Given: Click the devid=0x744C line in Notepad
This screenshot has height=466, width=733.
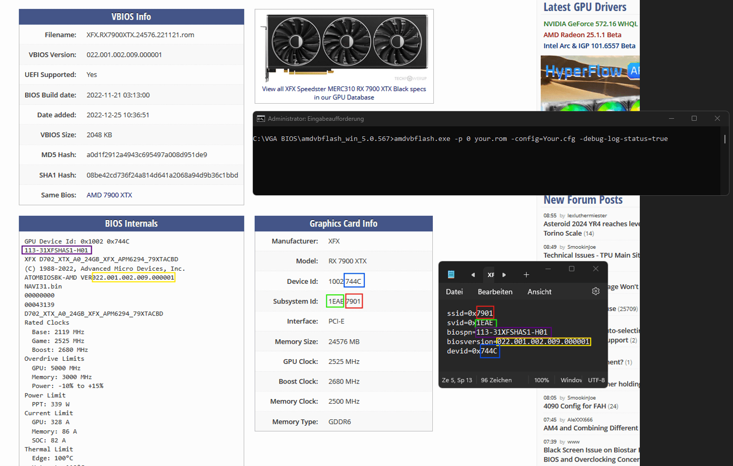Looking at the screenshot, I should click(x=472, y=351).
